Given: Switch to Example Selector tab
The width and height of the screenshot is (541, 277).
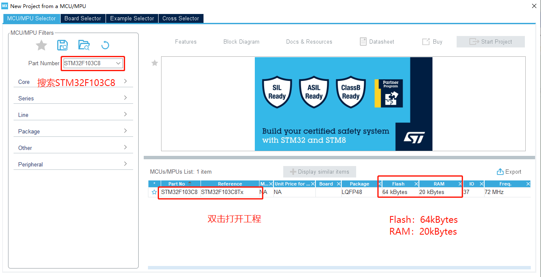Looking at the screenshot, I should pos(132,18).
